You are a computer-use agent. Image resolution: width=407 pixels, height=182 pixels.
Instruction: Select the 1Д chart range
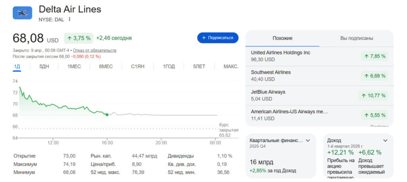pos(17,66)
